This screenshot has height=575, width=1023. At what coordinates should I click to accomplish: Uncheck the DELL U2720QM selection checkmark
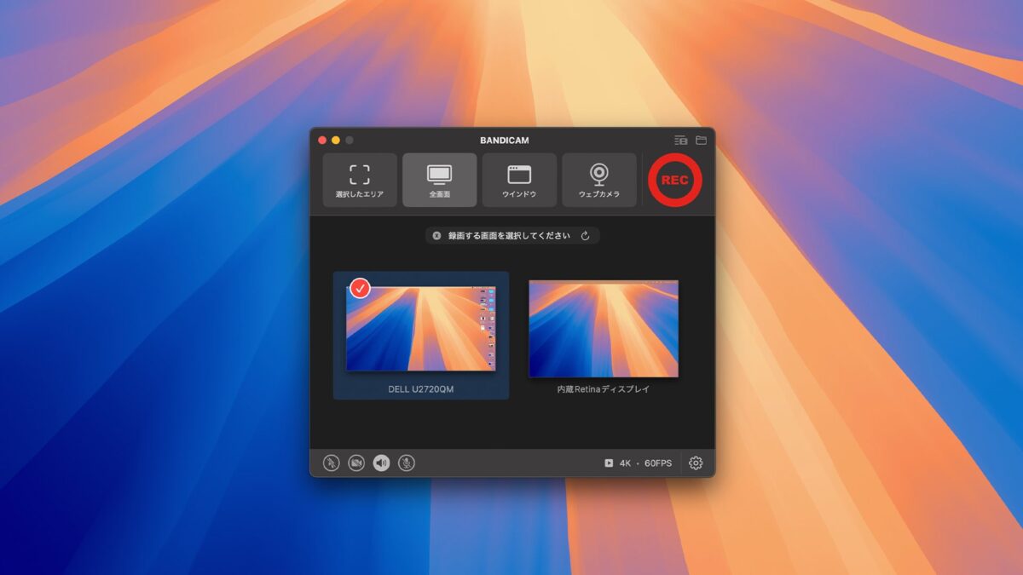(361, 289)
